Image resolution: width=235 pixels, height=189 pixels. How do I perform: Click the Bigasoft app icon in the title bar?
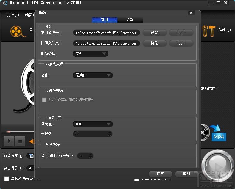coord(5,3)
